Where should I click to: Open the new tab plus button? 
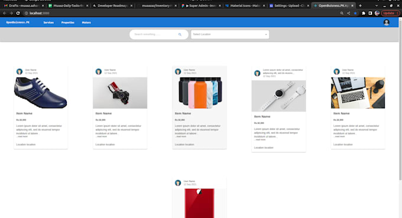(360, 5)
